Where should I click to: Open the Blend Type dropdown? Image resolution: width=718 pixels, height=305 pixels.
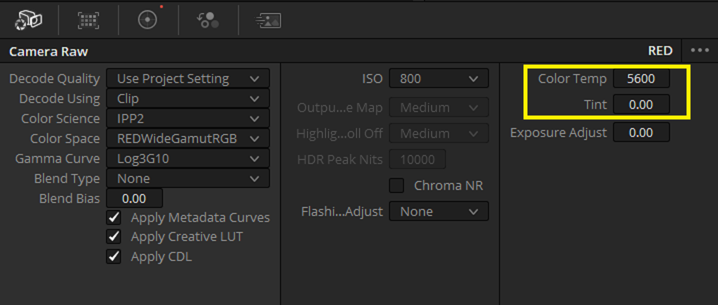(x=188, y=179)
